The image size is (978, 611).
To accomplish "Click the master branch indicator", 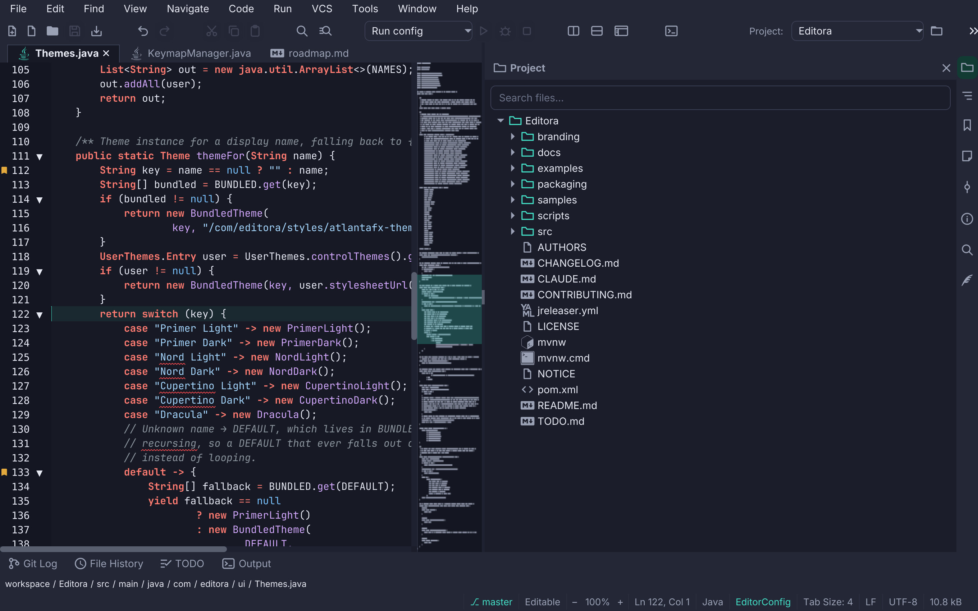I will coord(492,602).
